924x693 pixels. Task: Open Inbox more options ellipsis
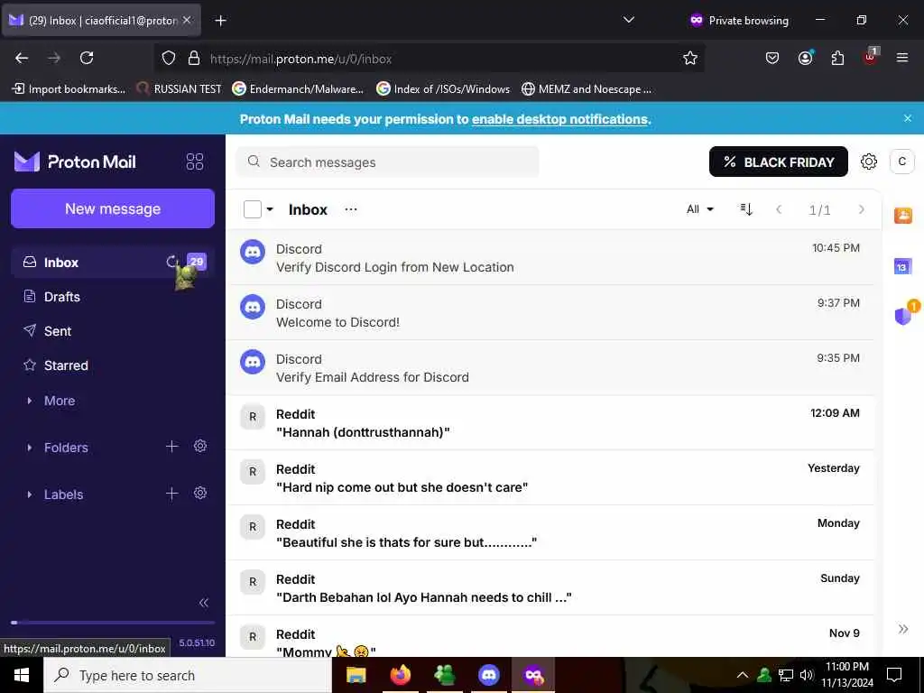[x=351, y=209]
